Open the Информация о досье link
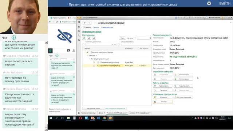This screenshot has height=131, width=233. [x=92, y=32]
